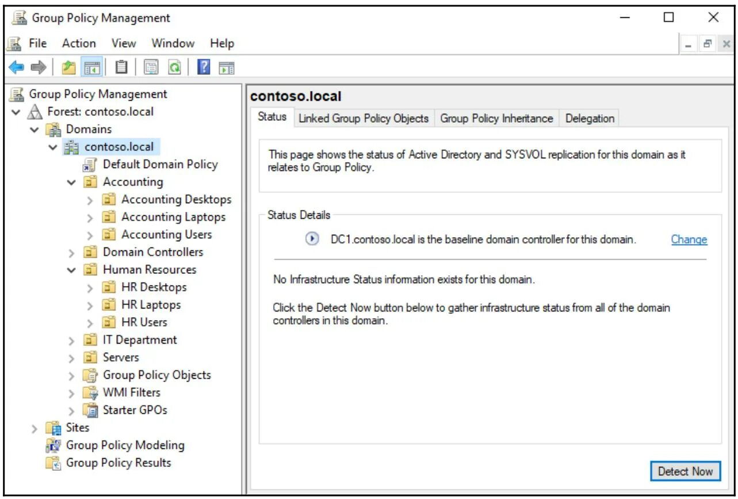Click the Back arrow toolbar icon

pyautogui.click(x=16, y=67)
